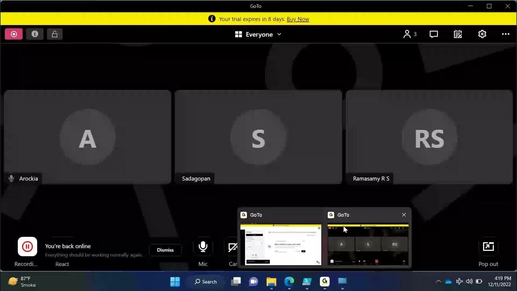This screenshot has width=517, height=291.
Task: Expand the system tray hidden icons chevron
Action: [438, 281]
